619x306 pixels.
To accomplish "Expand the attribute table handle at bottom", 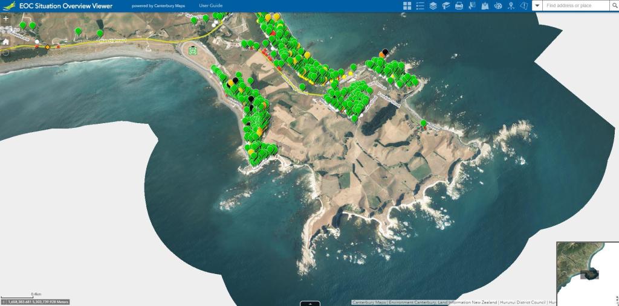I will (310, 304).
